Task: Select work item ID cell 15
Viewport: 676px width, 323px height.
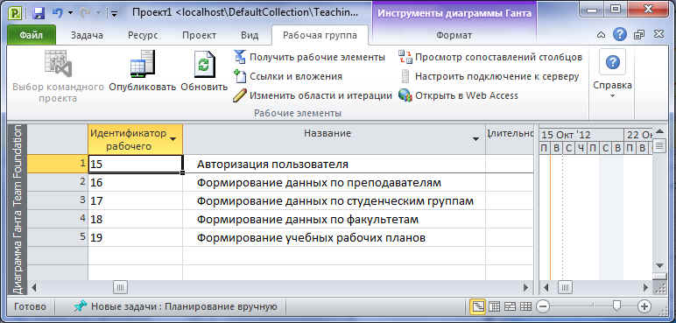Action: point(136,165)
